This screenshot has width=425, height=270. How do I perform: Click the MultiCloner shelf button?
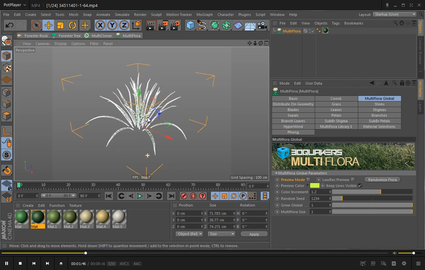click(98, 36)
